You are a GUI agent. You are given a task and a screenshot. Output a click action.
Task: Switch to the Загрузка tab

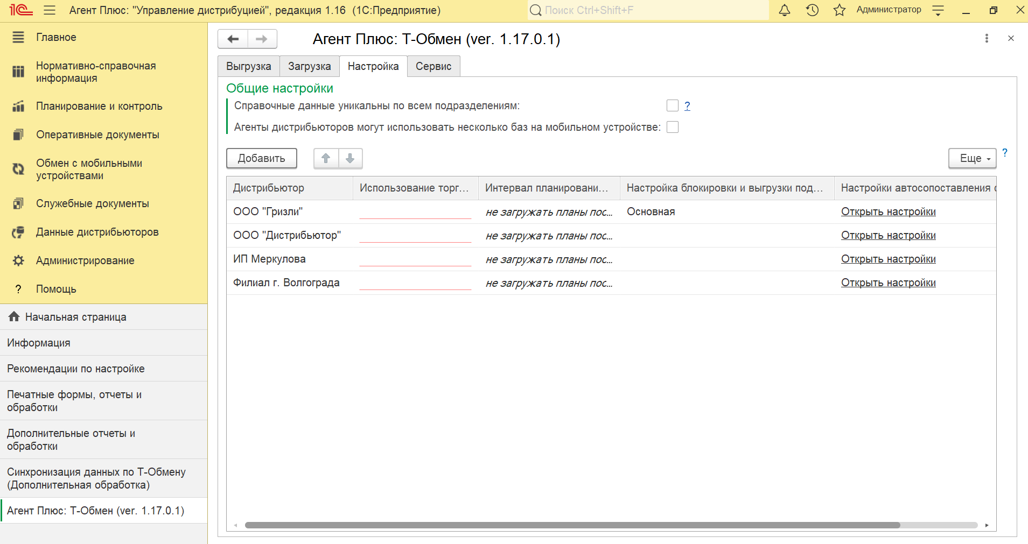(309, 66)
